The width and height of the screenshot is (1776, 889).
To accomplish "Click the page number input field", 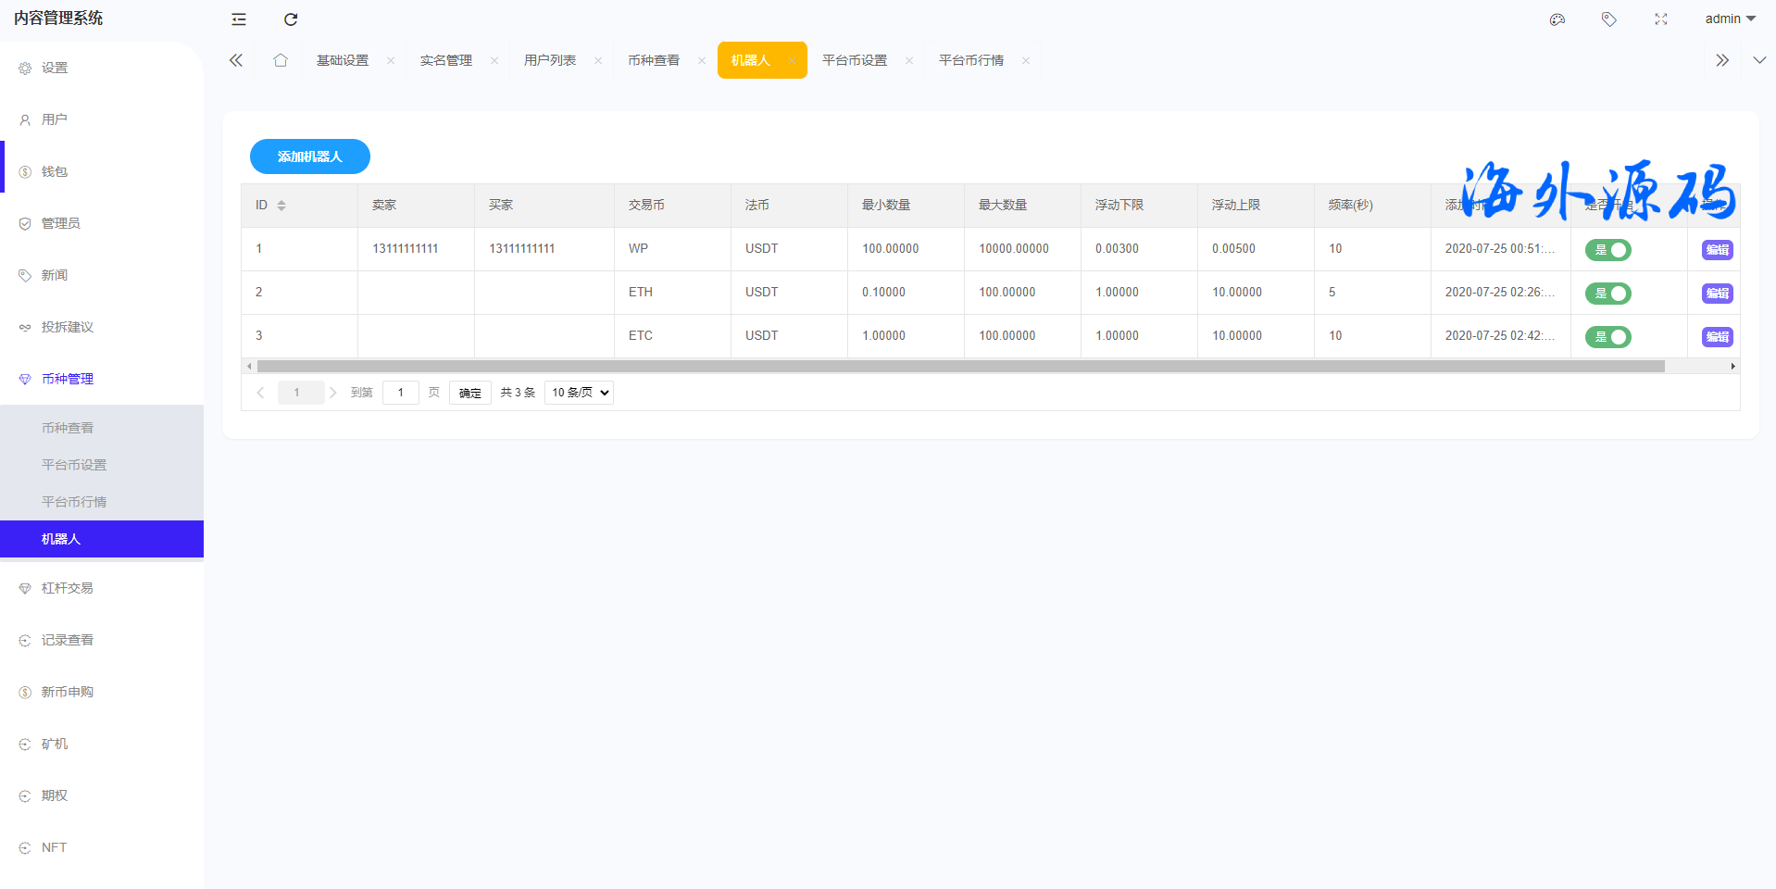I will pos(401,393).
